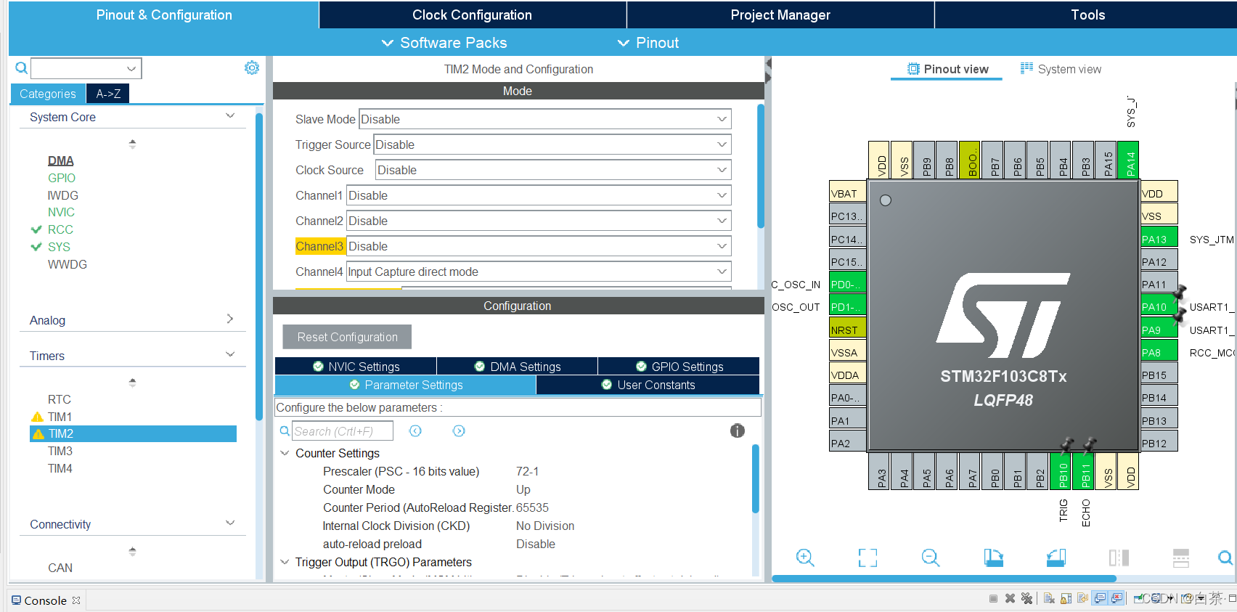The width and height of the screenshot is (1237, 612).
Task: Select the Pinout & Configuration tab
Action: (x=164, y=15)
